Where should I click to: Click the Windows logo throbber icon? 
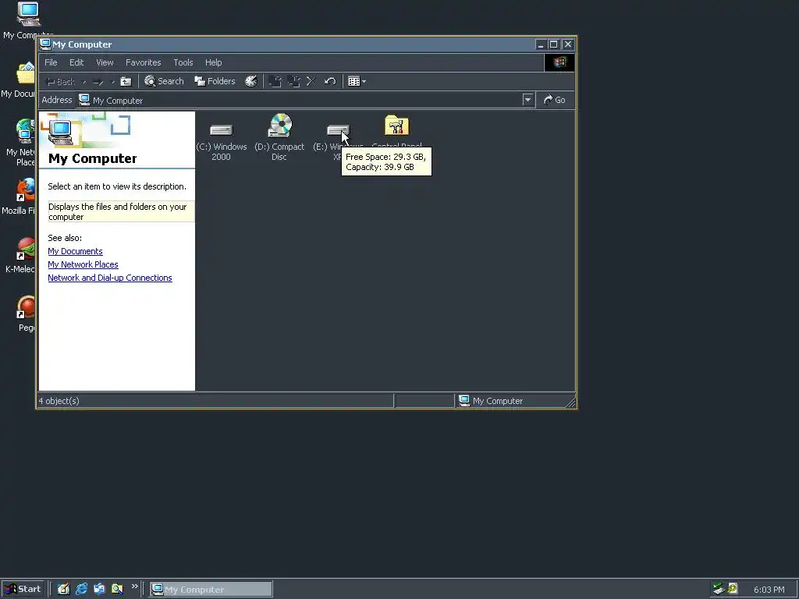(x=559, y=62)
